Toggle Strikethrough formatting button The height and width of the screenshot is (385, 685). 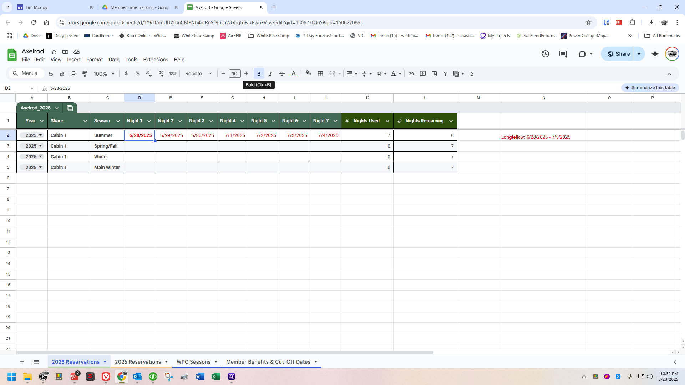(x=282, y=74)
